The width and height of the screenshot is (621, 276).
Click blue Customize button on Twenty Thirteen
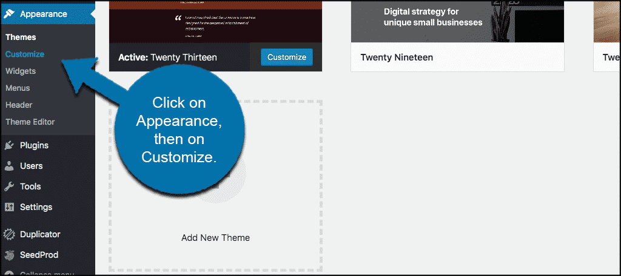(287, 57)
